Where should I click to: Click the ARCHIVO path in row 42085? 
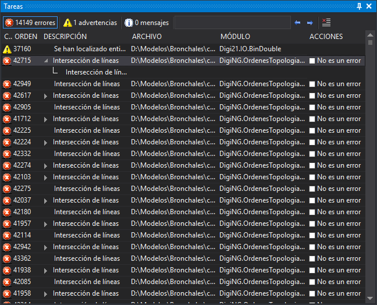(x=173, y=282)
